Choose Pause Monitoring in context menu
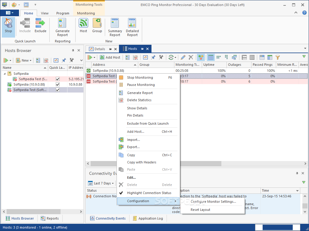 148,85
